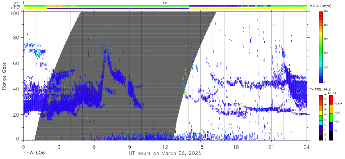The image size is (345, 159).
Task: Click the Range Gate axis title
Action: [x=4, y=76]
